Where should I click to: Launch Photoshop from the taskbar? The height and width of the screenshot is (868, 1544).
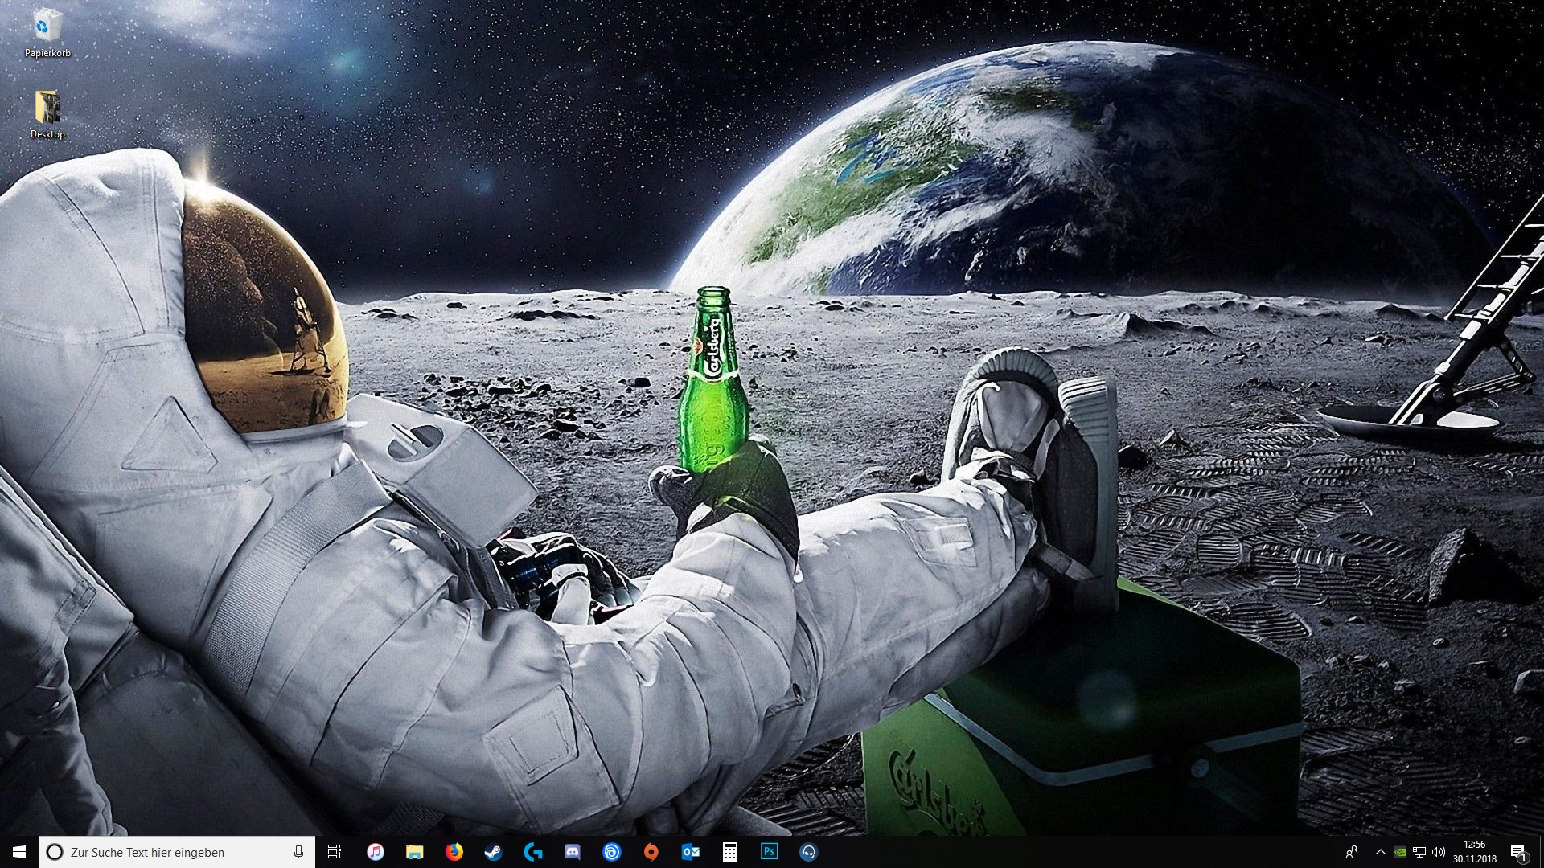[769, 852]
